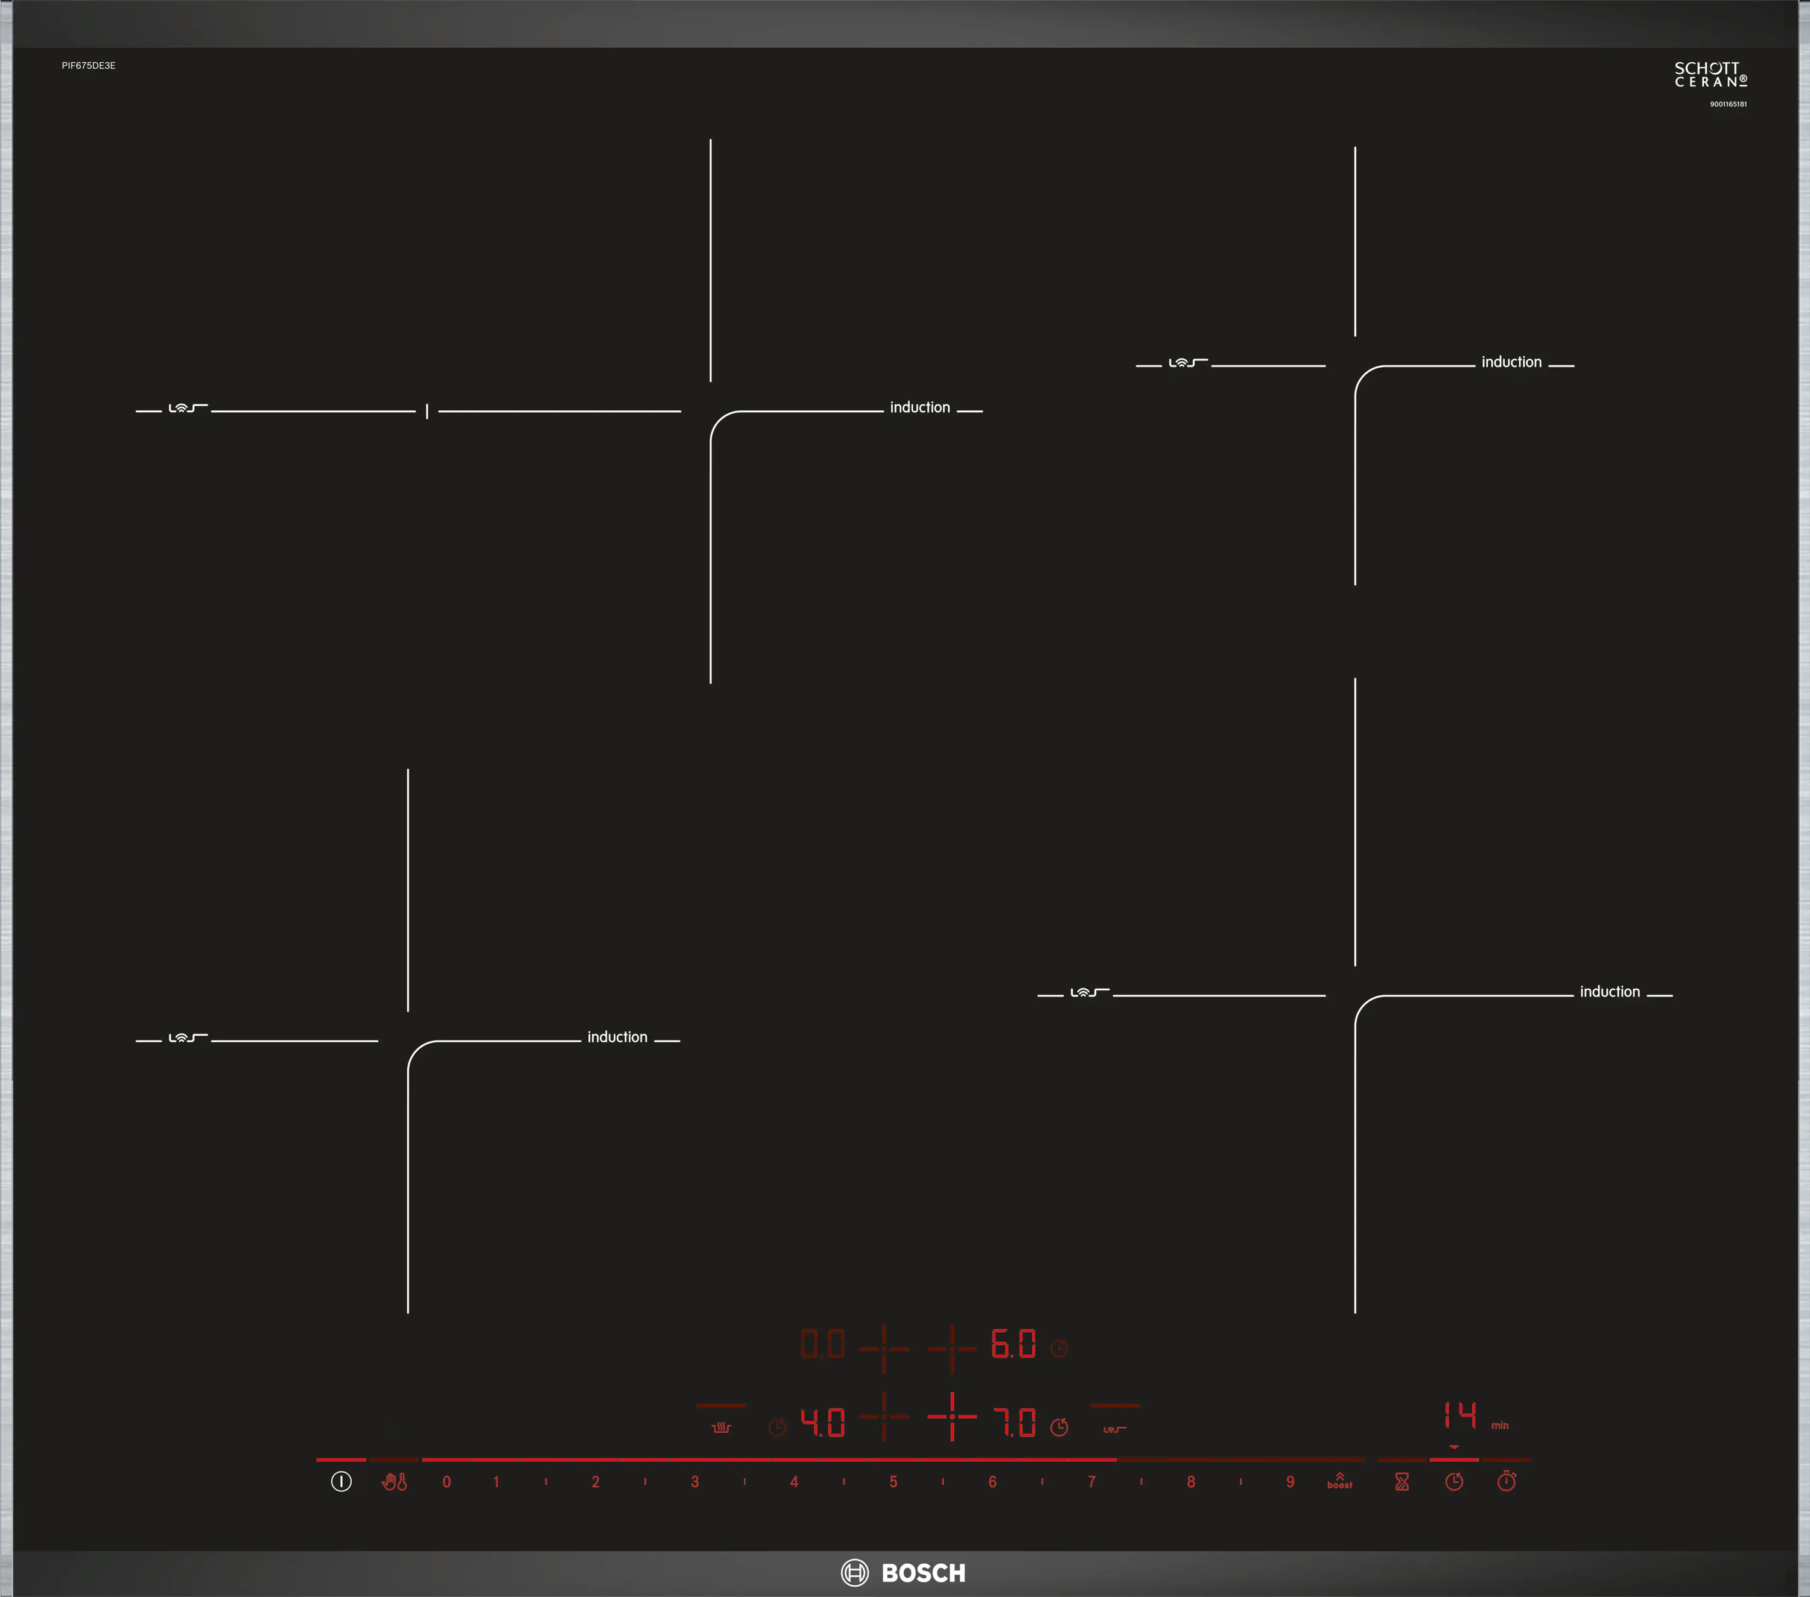The width and height of the screenshot is (1810, 1597).
Task: Tap timer icon beside the 6.0 display
Action: (x=1059, y=1348)
